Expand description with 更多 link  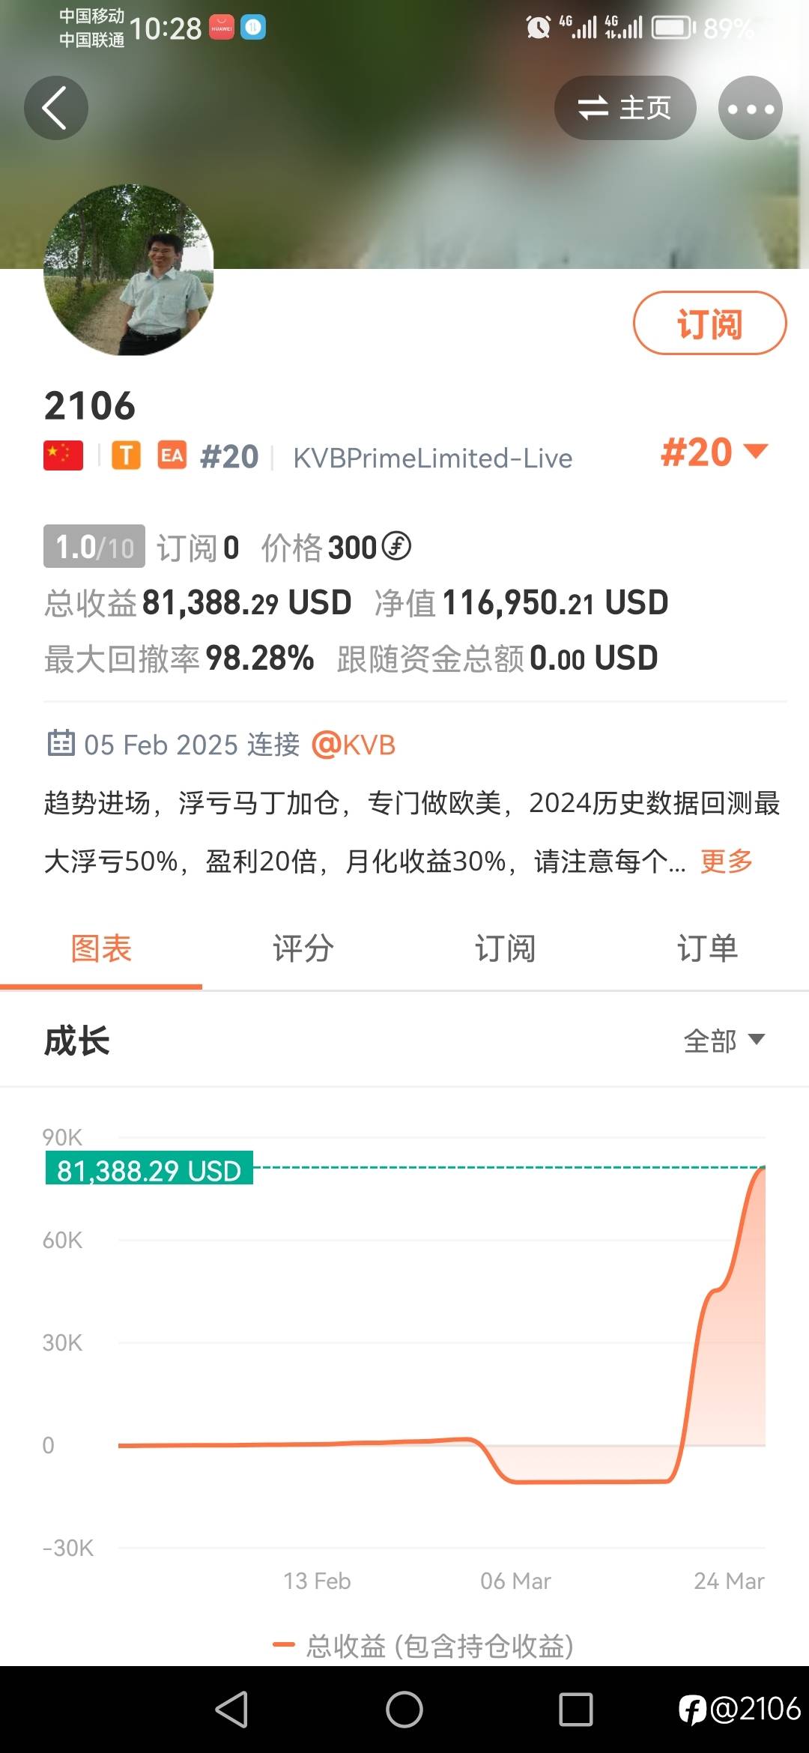click(x=726, y=862)
